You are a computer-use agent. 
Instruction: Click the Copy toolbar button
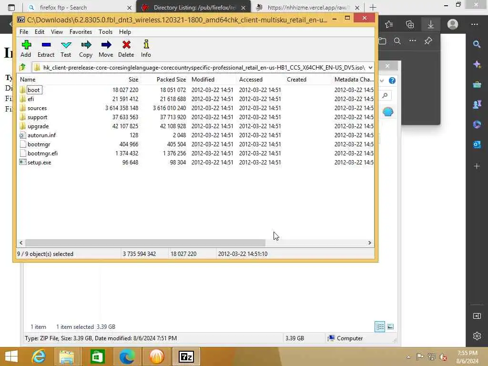tap(86, 49)
